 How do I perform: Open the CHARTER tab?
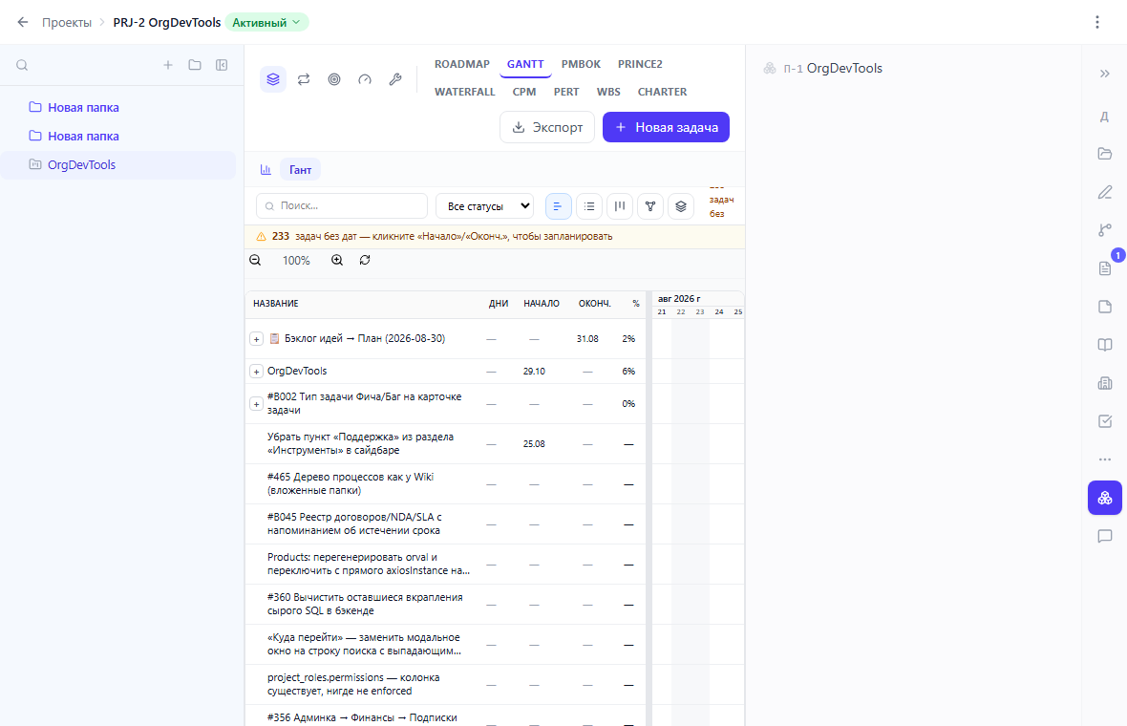662,92
